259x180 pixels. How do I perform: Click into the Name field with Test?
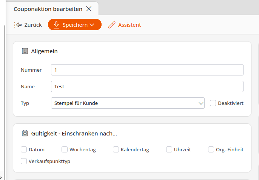coord(147,86)
